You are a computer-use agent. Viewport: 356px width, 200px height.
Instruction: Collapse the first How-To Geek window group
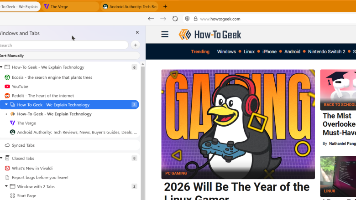coord(1,67)
